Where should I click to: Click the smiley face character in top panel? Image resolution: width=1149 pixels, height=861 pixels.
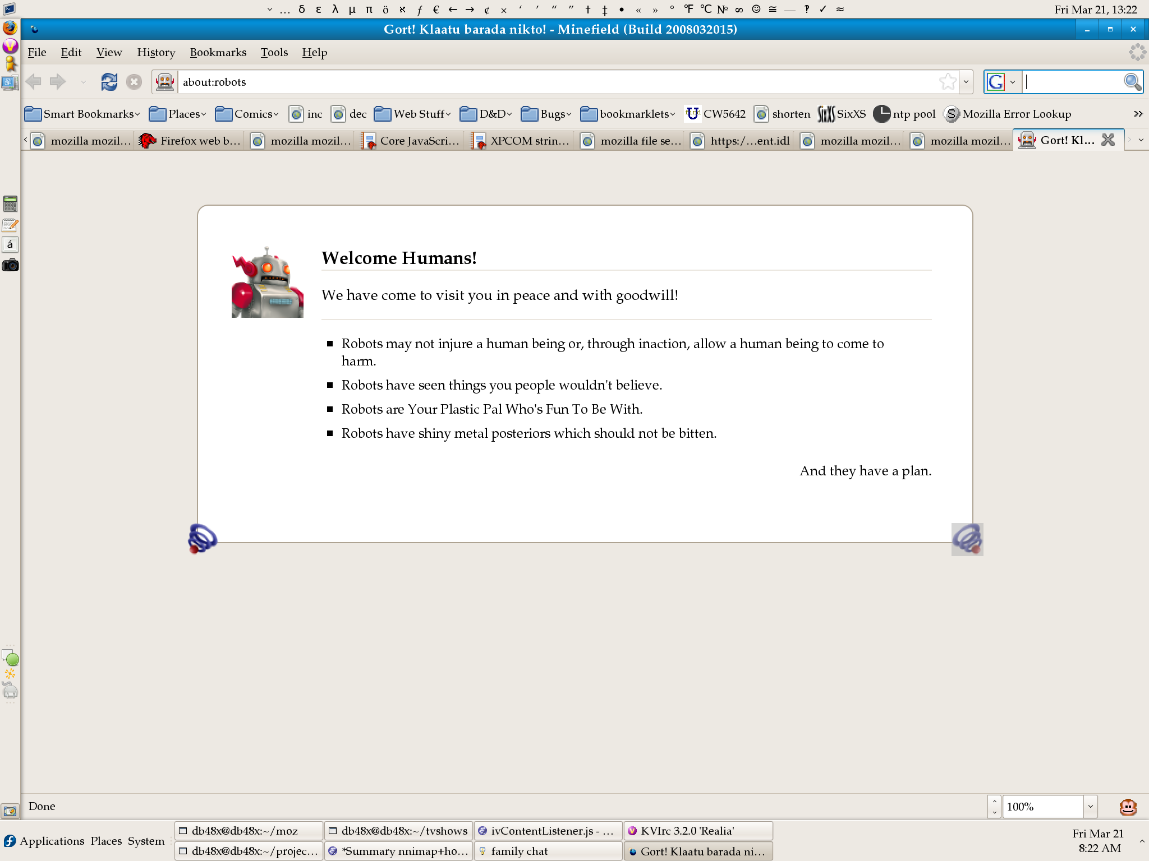[756, 9]
